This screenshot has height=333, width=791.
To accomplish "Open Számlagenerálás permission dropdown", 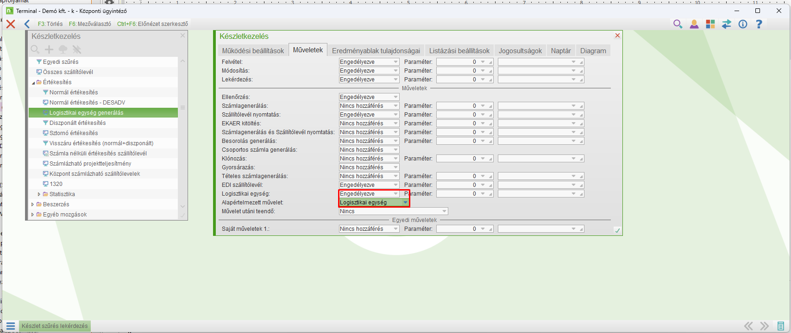I will coord(369,106).
